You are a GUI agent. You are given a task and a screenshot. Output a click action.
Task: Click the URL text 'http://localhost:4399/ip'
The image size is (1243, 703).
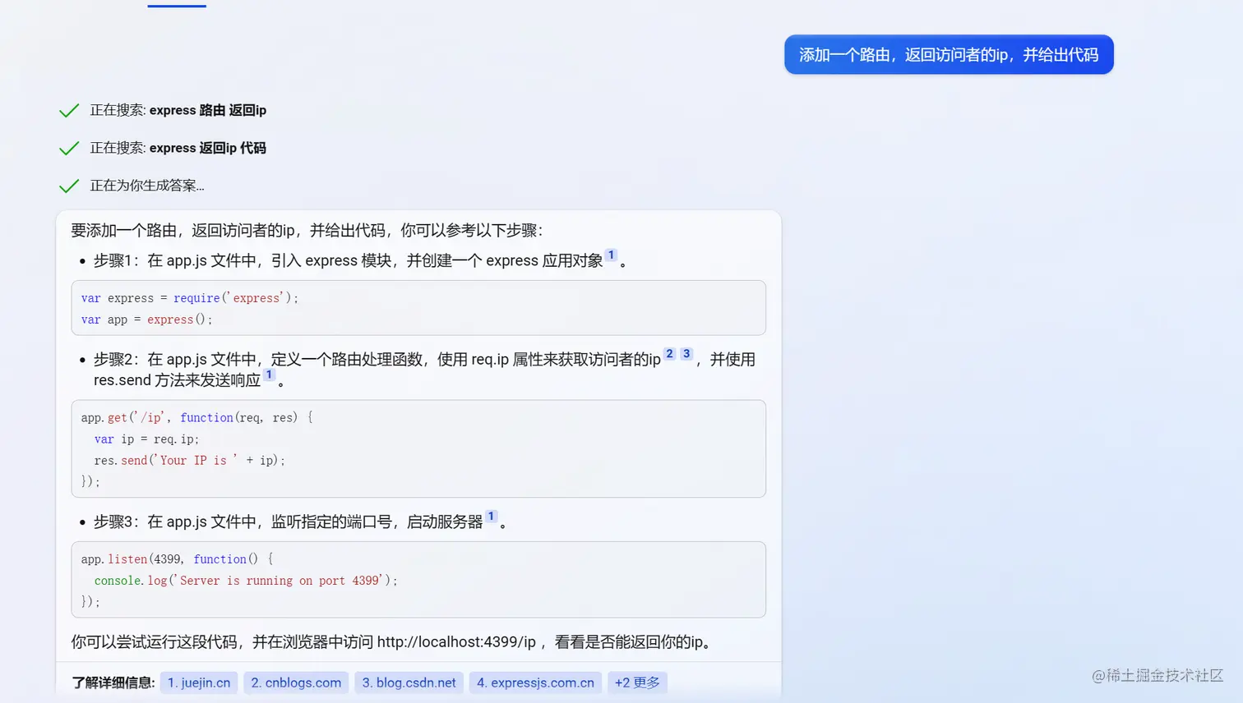click(456, 641)
